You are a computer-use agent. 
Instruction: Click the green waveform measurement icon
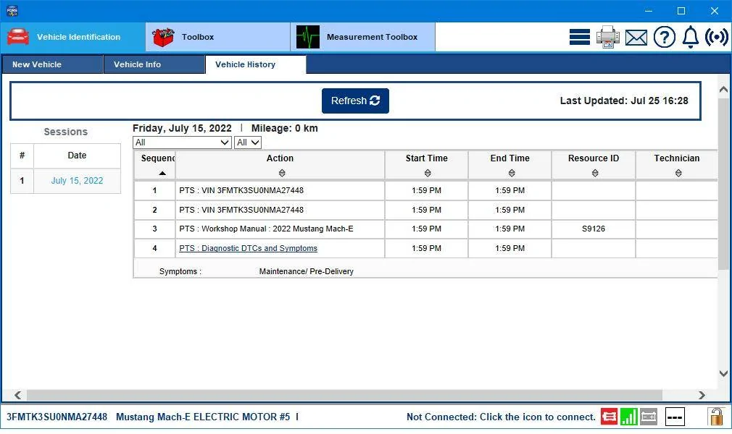[x=308, y=38]
